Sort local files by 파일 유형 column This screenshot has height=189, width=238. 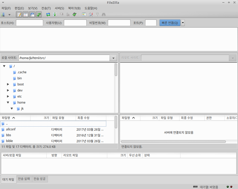(63, 118)
